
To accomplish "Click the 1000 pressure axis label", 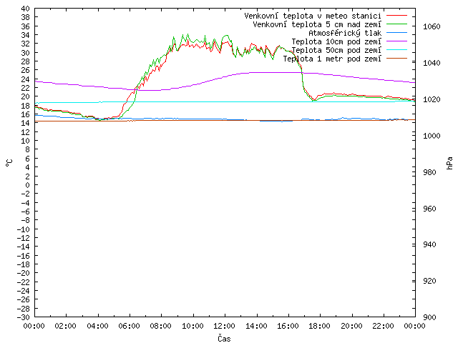I will click(432, 136).
